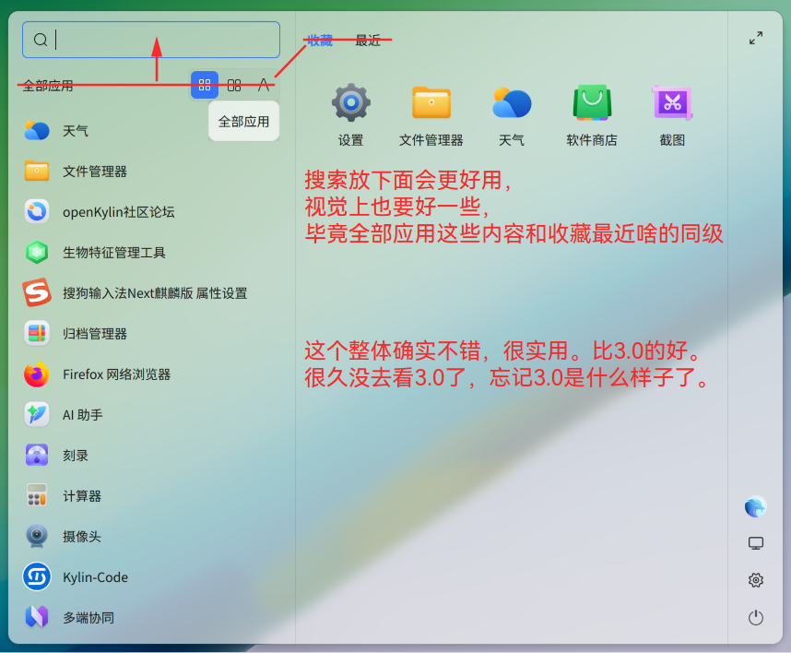Open 设置 gear in the favorites grid
The image size is (791, 653).
[x=351, y=115]
